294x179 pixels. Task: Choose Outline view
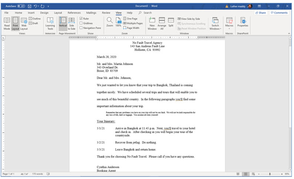[x=35, y=18]
